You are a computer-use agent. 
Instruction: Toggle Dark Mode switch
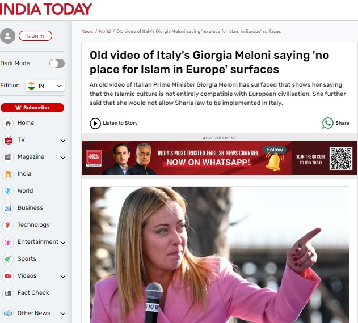(x=57, y=63)
